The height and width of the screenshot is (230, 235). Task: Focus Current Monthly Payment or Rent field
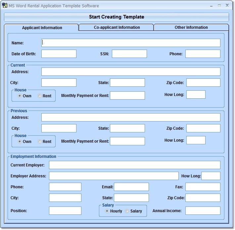127,95
